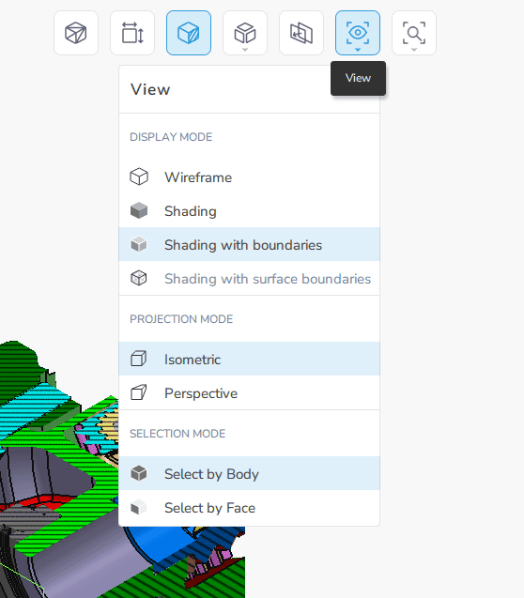Click the section plane toolbar icon
Screen dimensions: 524x598
pyautogui.click(x=301, y=33)
